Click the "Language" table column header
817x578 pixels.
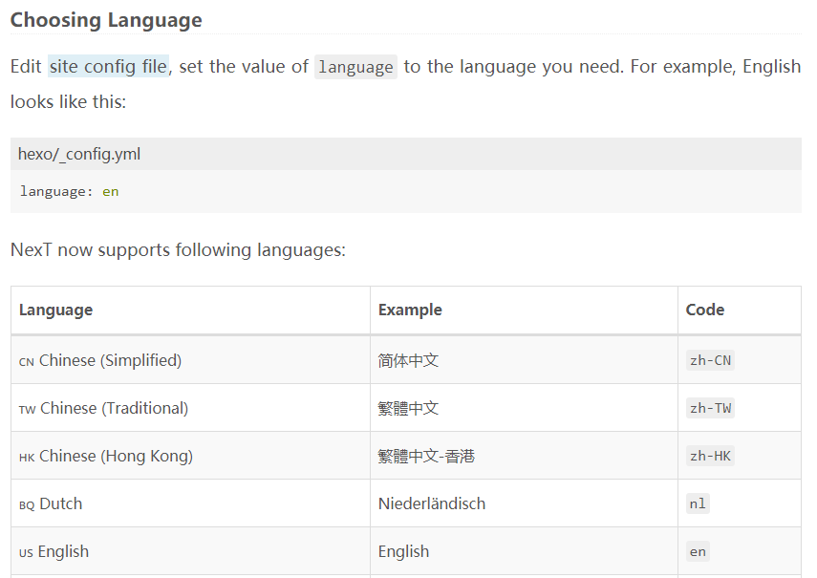pyautogui.click(x=55, y=310)
